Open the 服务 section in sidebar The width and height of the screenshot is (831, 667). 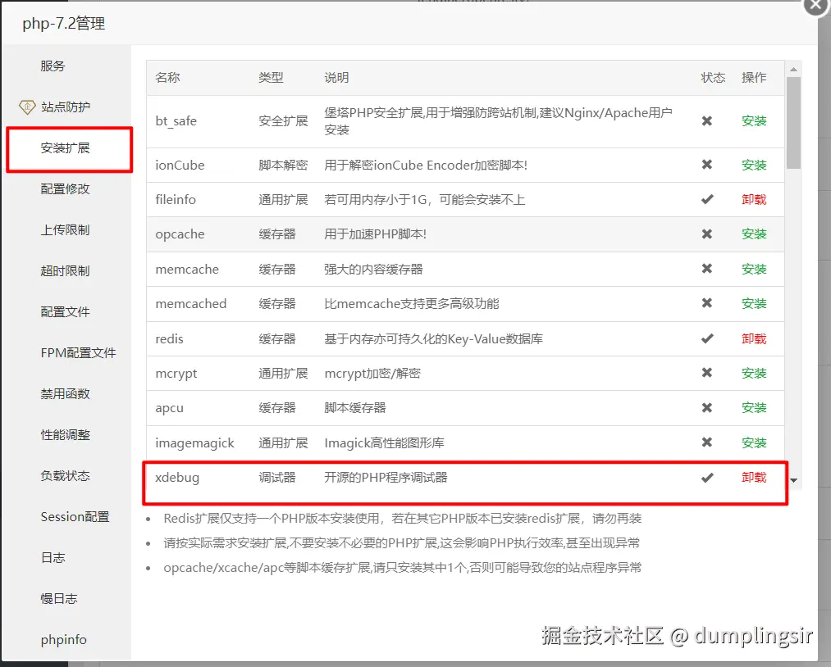(x=53, y=66)
